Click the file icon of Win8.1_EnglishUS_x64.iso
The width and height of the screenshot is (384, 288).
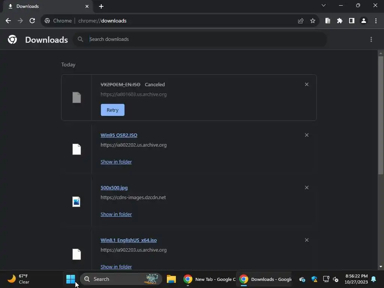pyautogui.click(x=76, y=254)
